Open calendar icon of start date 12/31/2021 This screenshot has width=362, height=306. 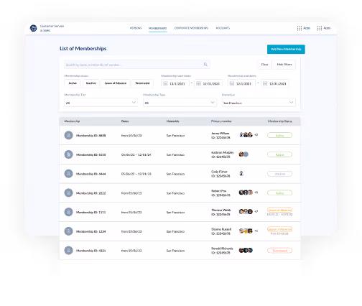click(x=198, y=83)
